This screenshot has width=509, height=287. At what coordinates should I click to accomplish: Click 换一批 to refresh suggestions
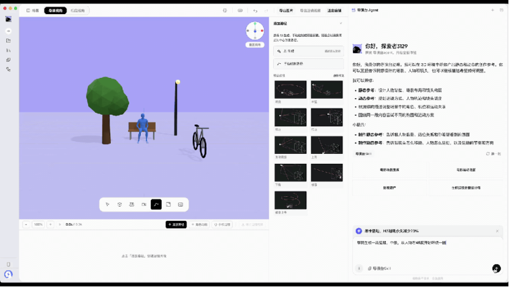point(494,154)
